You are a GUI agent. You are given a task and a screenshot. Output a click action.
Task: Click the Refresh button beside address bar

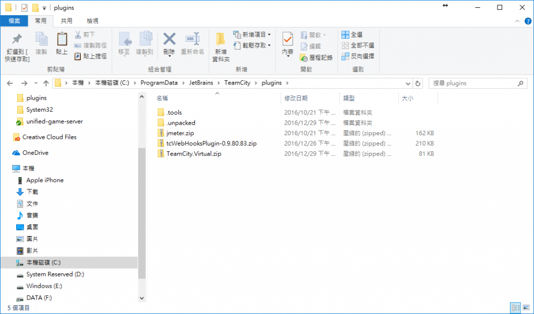coord(418,83)
